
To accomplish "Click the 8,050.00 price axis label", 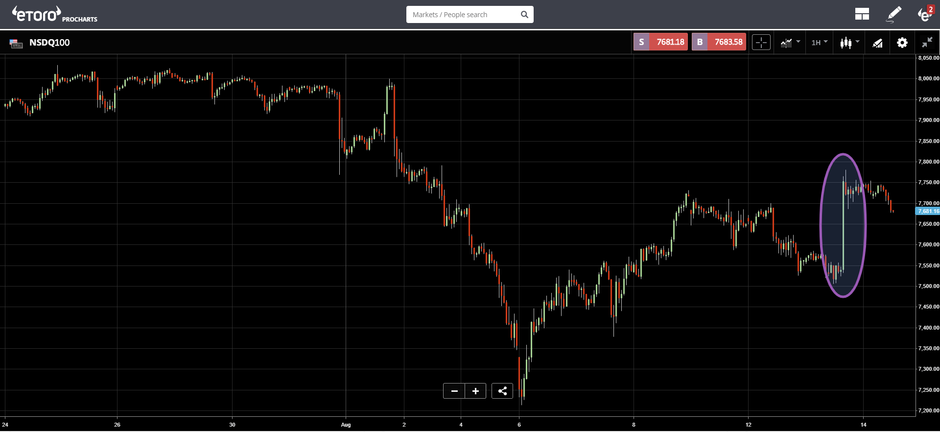I will pyautogui.click(x=929, y=58).
